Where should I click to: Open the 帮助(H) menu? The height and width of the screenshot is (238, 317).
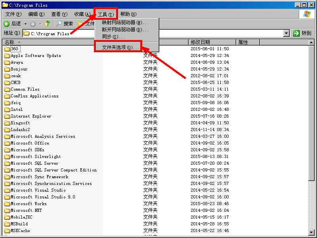pos(128,14)
